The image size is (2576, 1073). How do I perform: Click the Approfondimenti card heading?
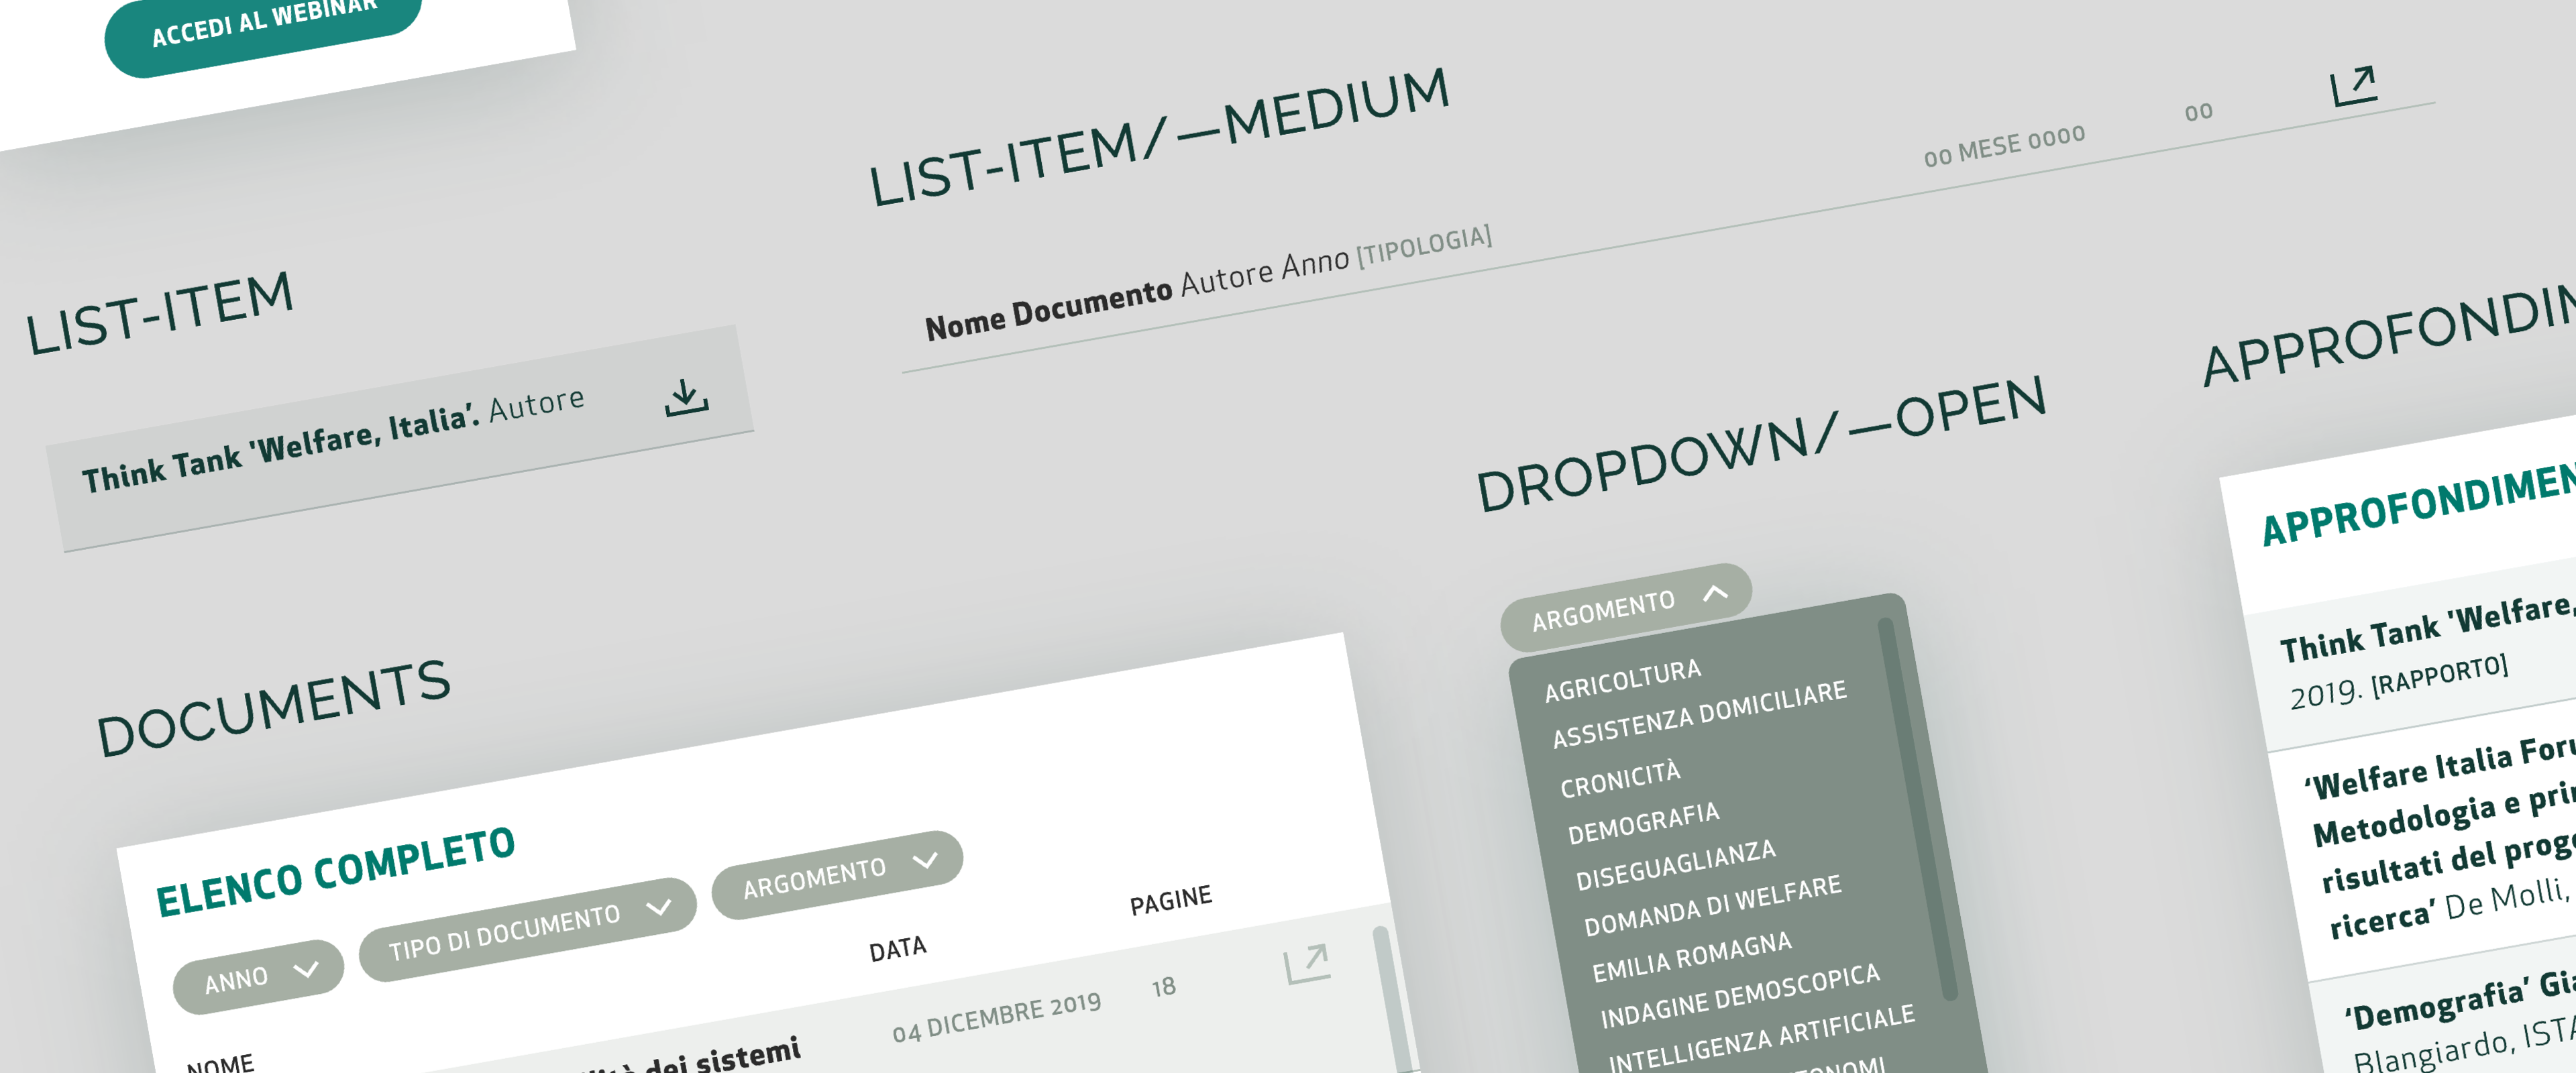(2418, 505)
